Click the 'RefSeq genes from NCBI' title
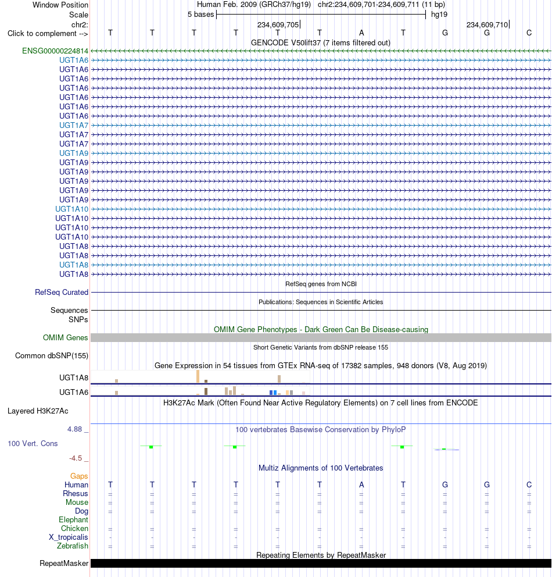The width and height of the screenshot is (552, 577). tap(321, 284)
